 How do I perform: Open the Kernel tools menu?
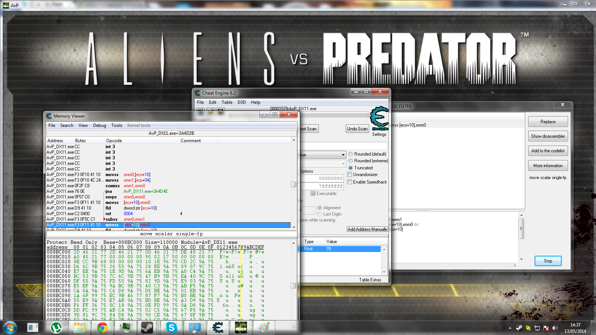tap(139, 125)
